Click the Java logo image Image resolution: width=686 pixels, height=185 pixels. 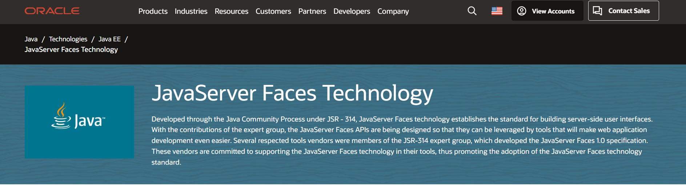click(79, 122)
